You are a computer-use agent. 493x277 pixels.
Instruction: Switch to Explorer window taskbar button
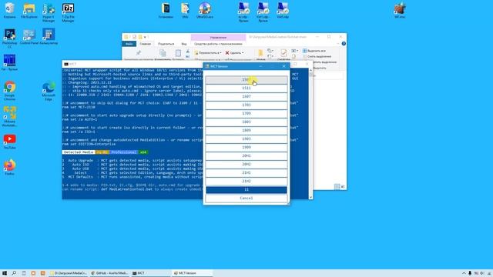pos(69,273)
